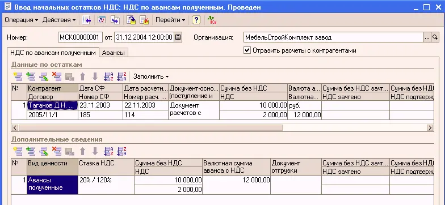Copy row icon in Дополнительные сведения toolbar
The image size is (445, 205).
31,151
